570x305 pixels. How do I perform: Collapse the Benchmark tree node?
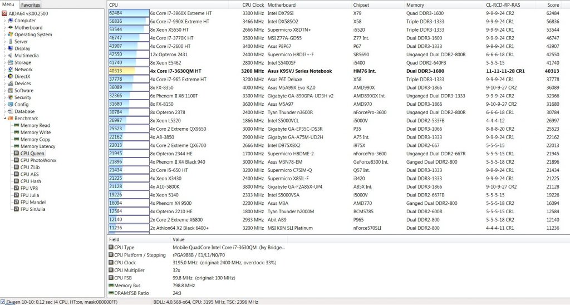click(4, 119)
